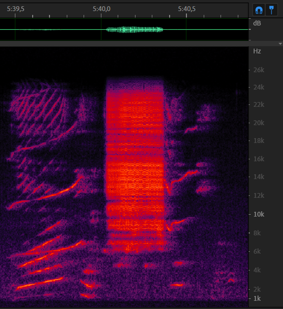Click the green waveform burst in waveform display

(135, 29)
